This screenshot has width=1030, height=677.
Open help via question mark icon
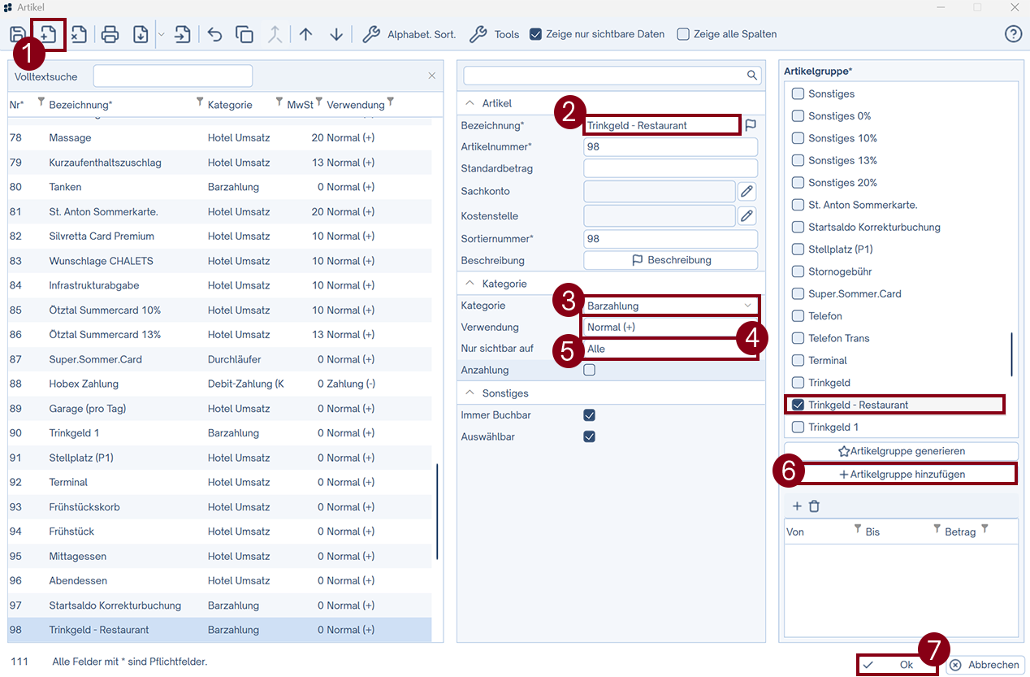click(x=1013, y=34)
